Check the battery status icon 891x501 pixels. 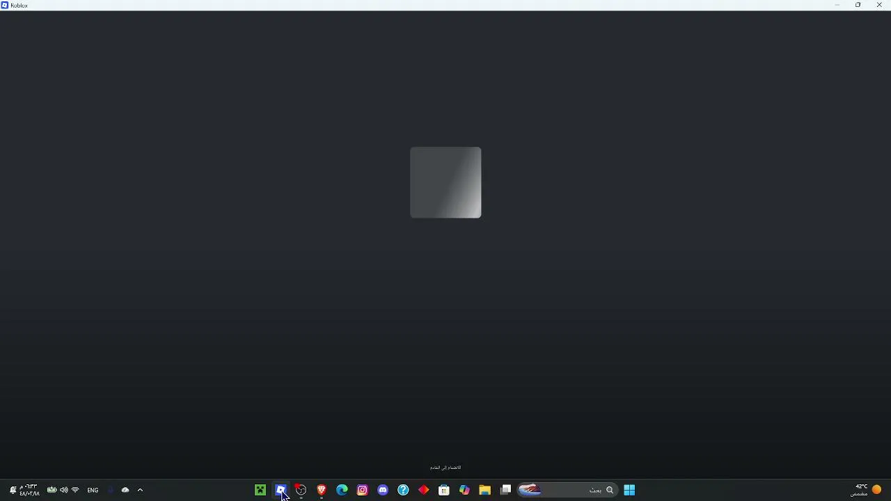pyautogui.click(x=52, y=490)
